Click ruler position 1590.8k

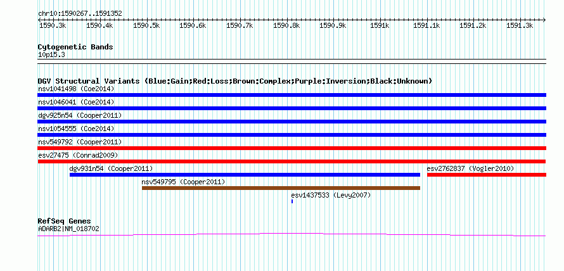coord(286,25)
